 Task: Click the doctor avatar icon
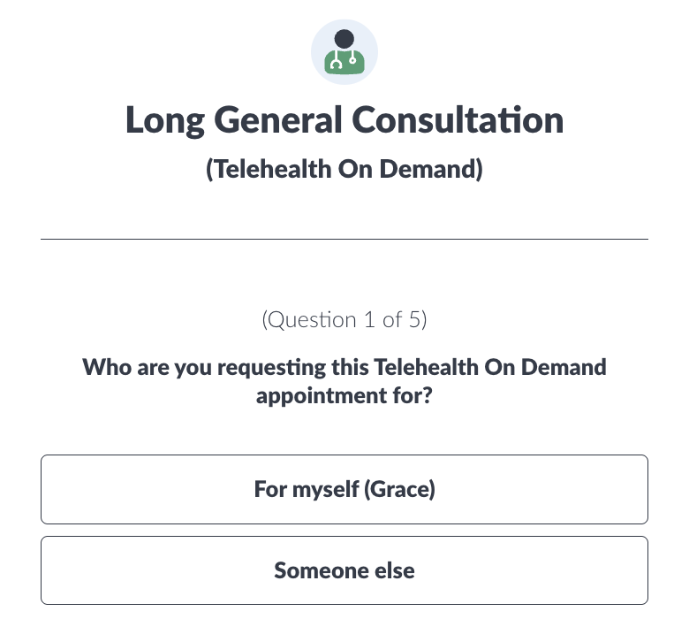point(344,51)
